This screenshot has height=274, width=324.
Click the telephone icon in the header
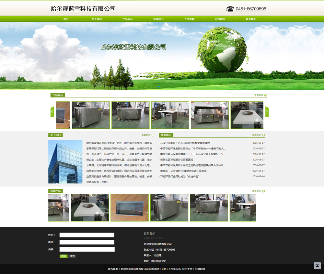230,9
